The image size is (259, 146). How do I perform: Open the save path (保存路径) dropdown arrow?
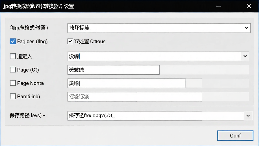(x=248, y=116)
